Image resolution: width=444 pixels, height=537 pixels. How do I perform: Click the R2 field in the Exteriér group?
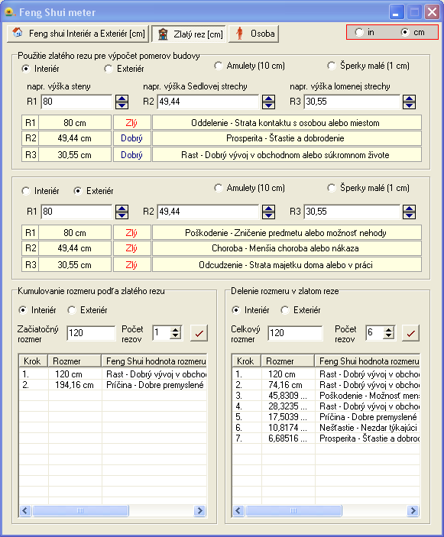pyautogui.click(x=208, y=212)
